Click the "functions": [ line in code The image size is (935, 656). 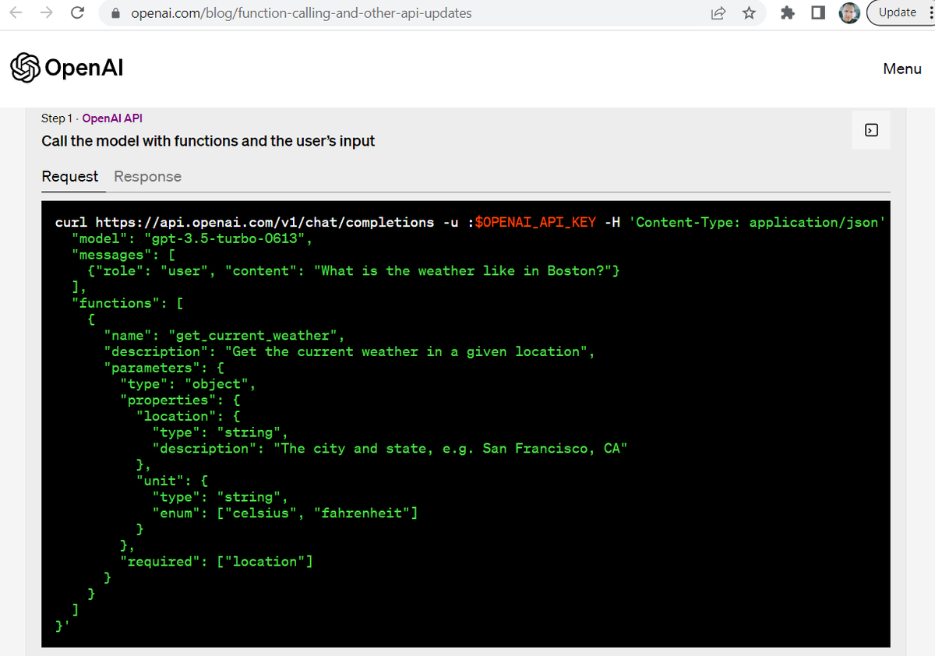coord(127,304)
